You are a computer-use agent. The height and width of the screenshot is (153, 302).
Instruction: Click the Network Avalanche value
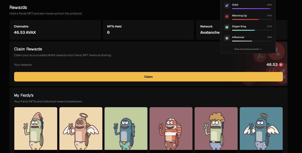pyautogui.click(x=210, y=32)
